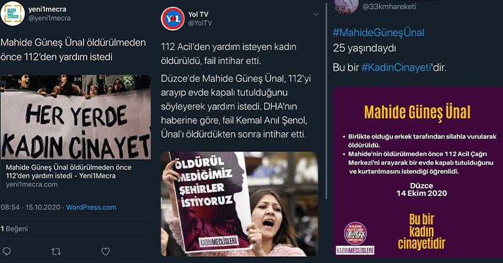Open the protesting woman photo in Yol TV tweet
The width and height of the screenshot is (503, 263).
click(239, 204)
